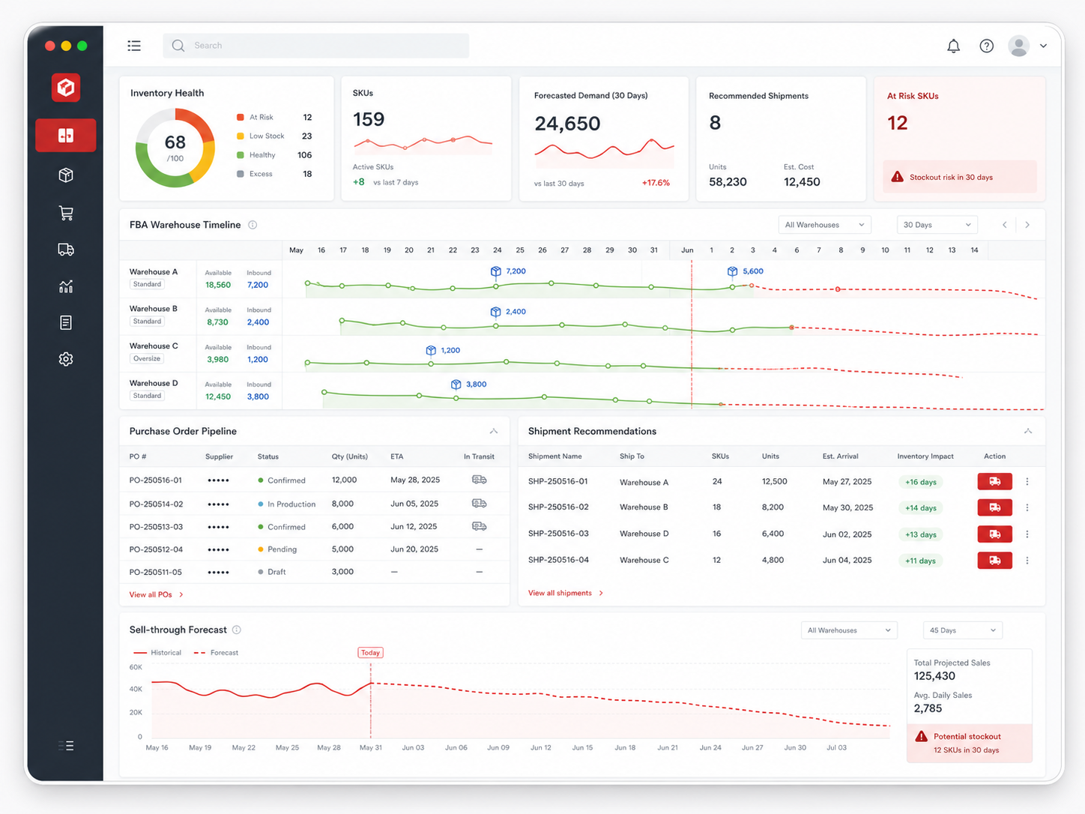Open the analytics chart icon in sidebar
The image size is (1085, 814).
pos(66,286)
